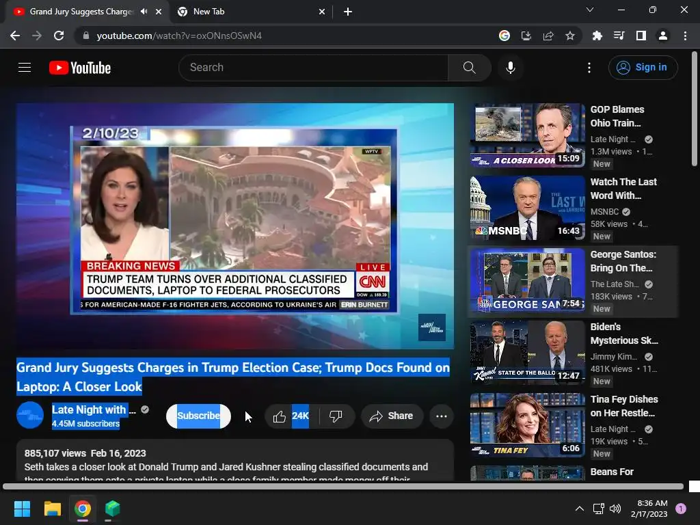Open Chrome profile avatar
The image size is (700, 525).
(x=663, y=36)
